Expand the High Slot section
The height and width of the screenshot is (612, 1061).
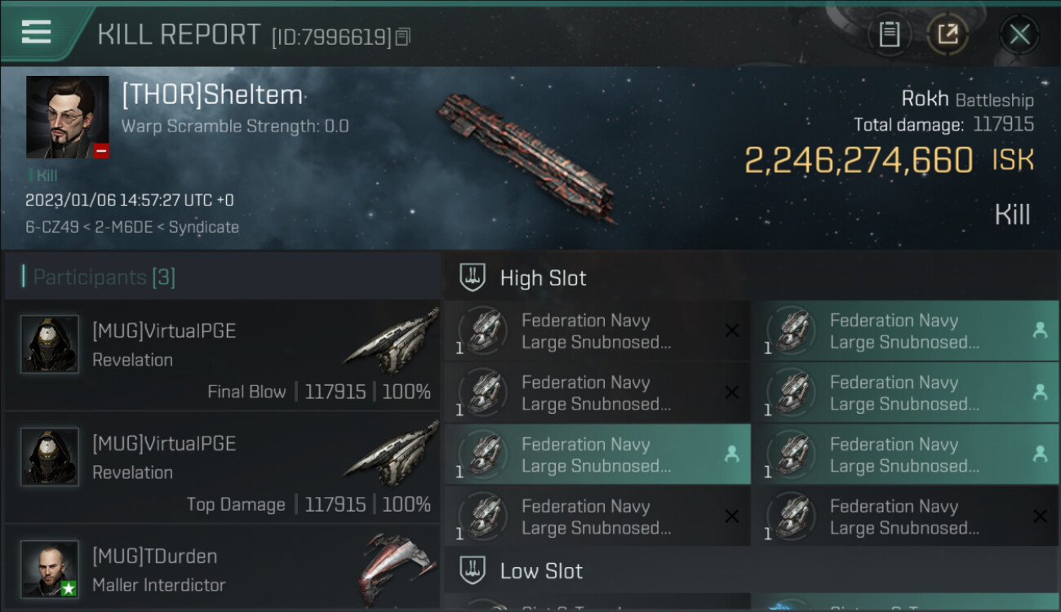(x=543, y=278)
